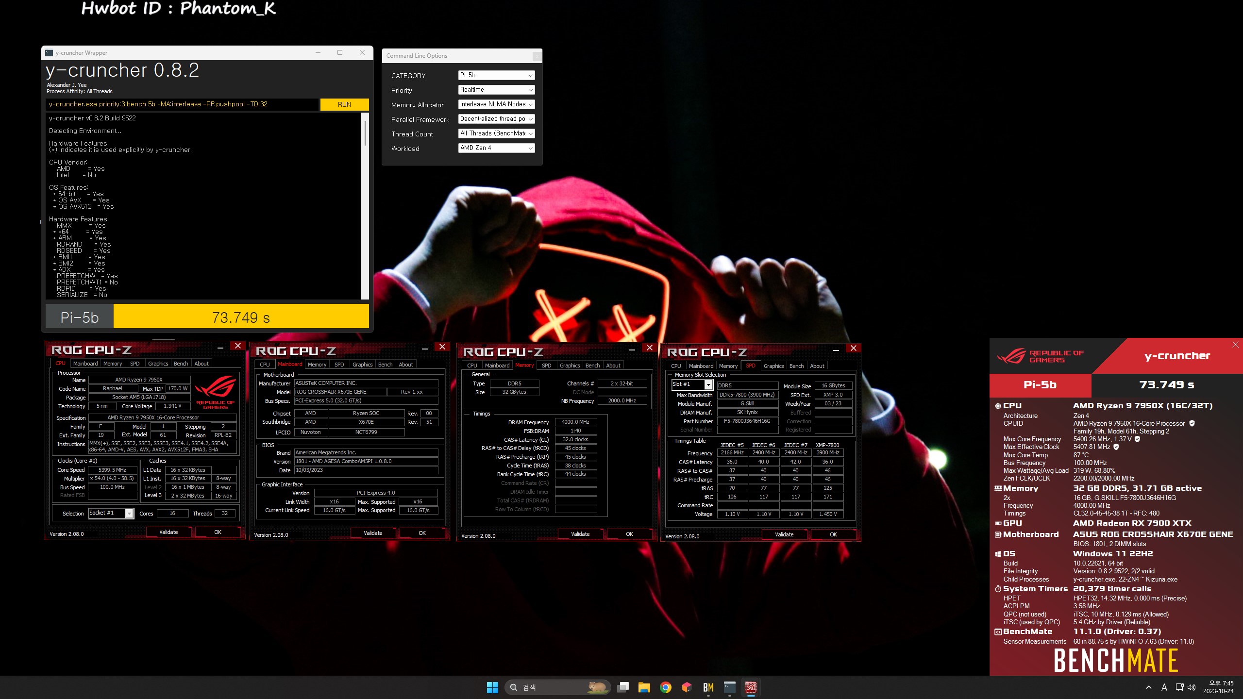Close the CPU-Z window showing CPU tab
The width and height of the screenshot is (1243, 699).
tap(237, 346)
